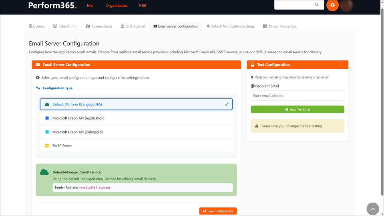Screen dimensions: 384x216
Task: Click the warning triangle icon in save notice
Action: 257,126
